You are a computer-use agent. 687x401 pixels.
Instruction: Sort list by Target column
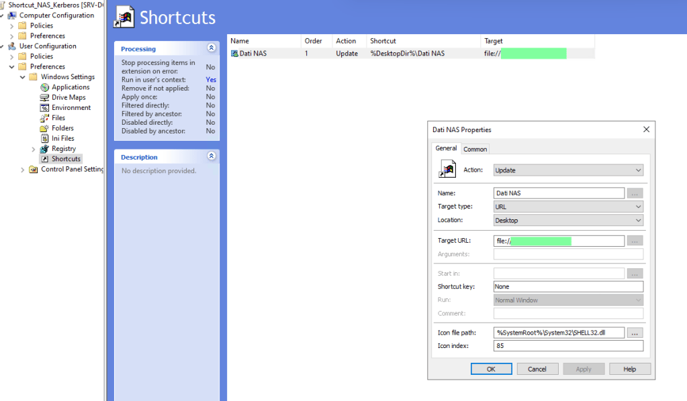(x=537, y=41)
